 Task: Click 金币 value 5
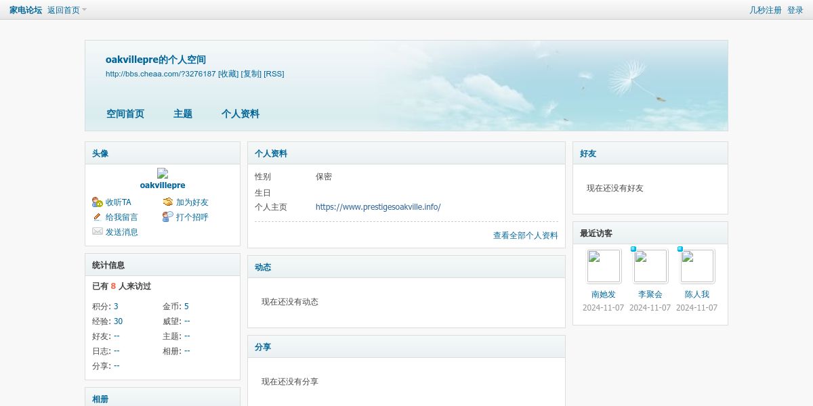click(186, 307)
